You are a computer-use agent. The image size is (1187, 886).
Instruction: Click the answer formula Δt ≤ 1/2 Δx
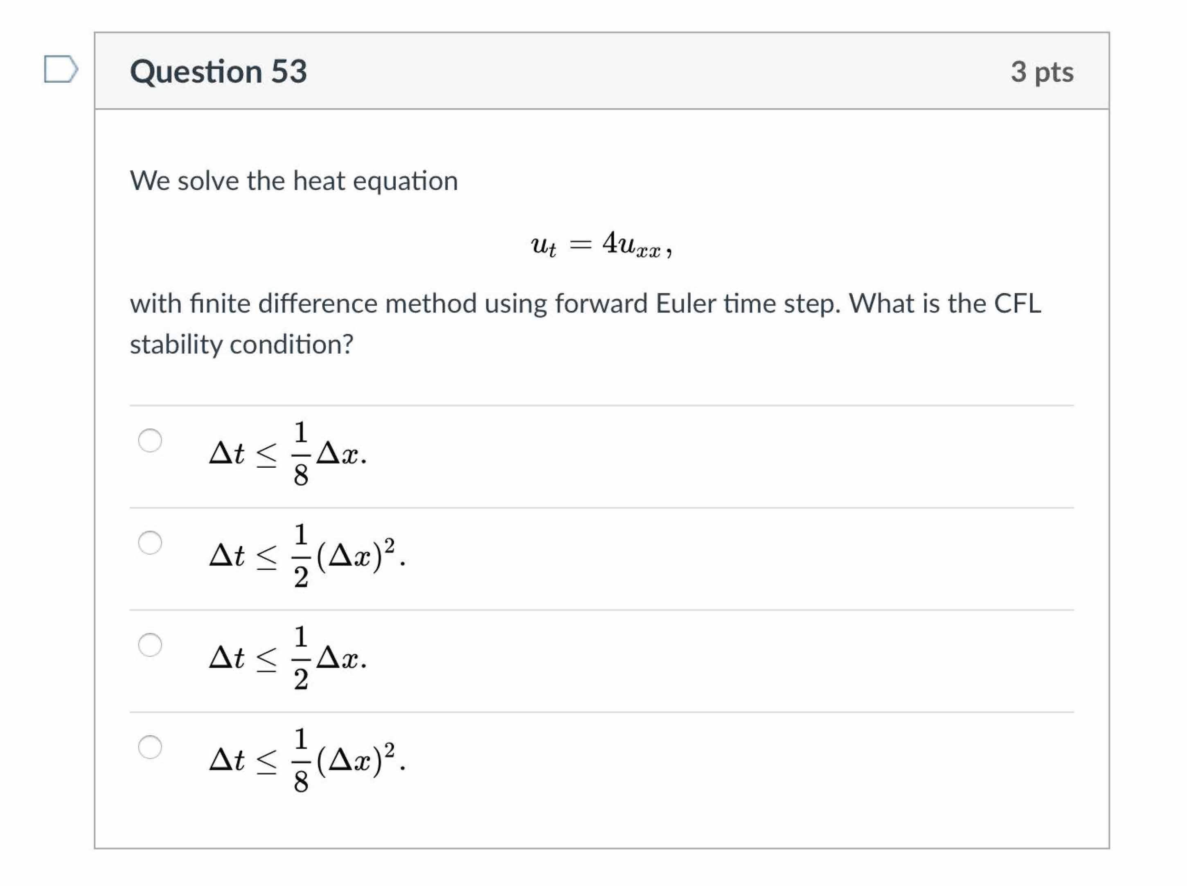coord(288,657)
